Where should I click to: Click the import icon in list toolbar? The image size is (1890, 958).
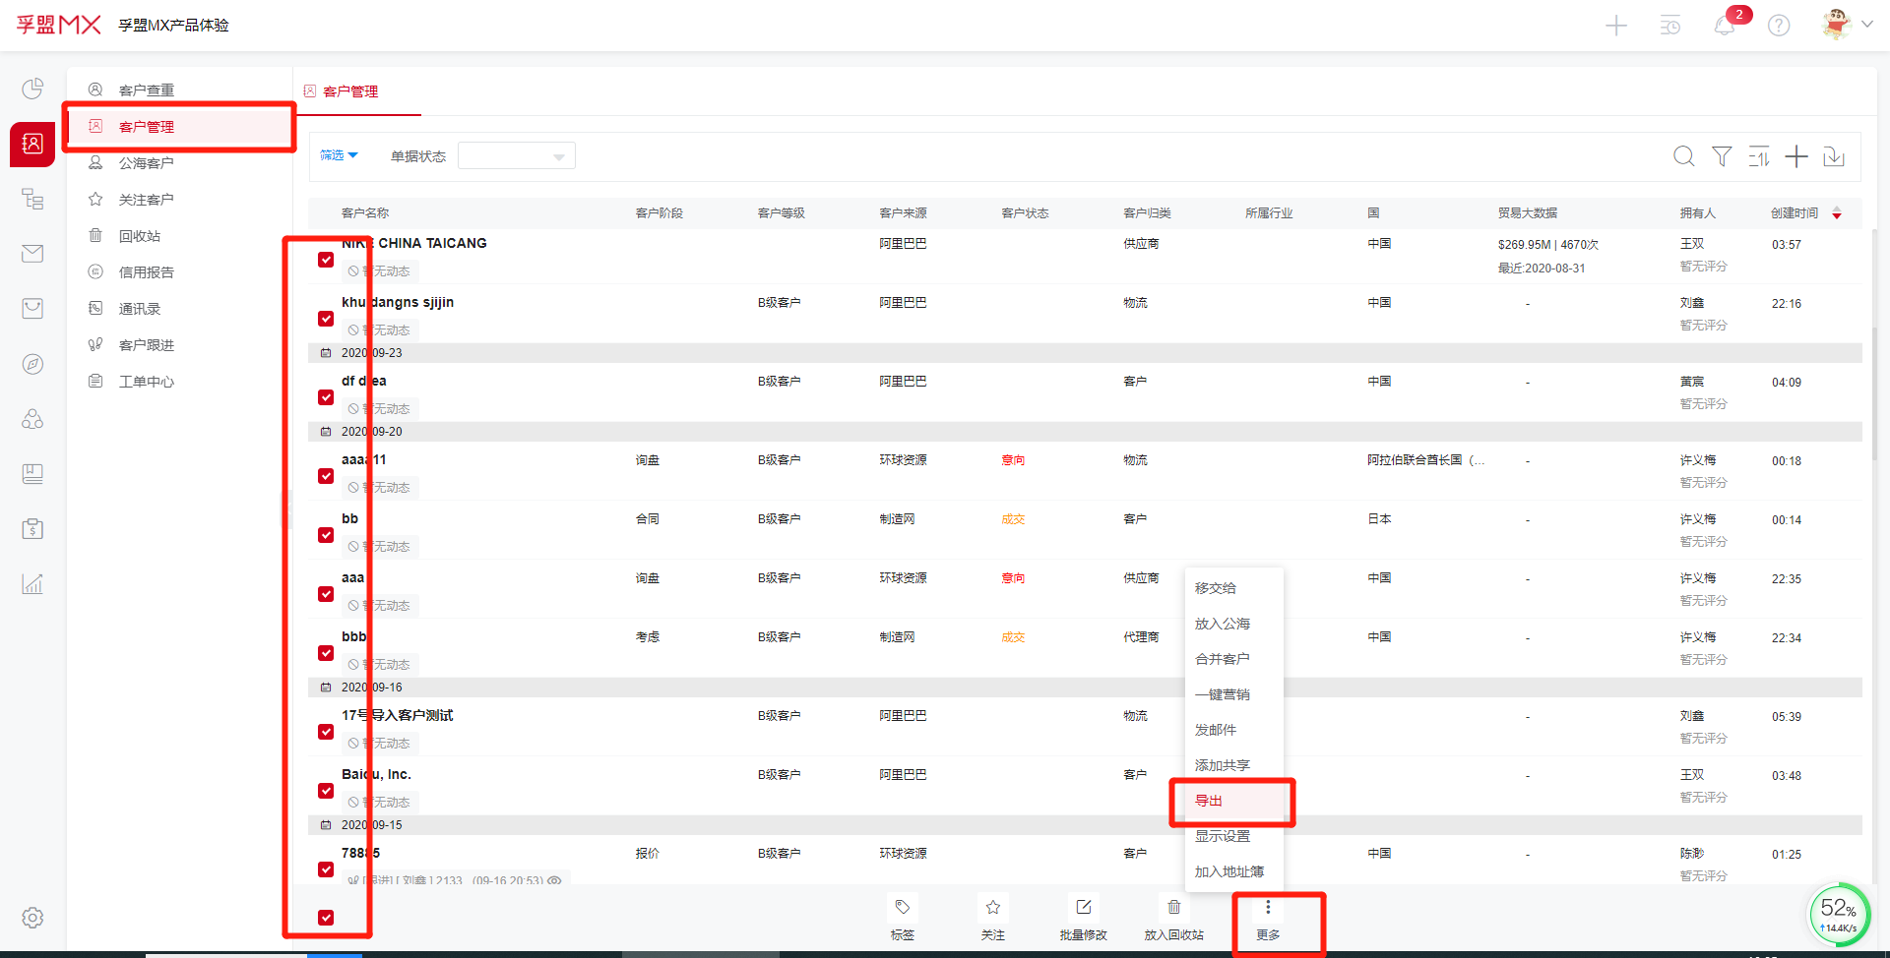coord(1834,156)
